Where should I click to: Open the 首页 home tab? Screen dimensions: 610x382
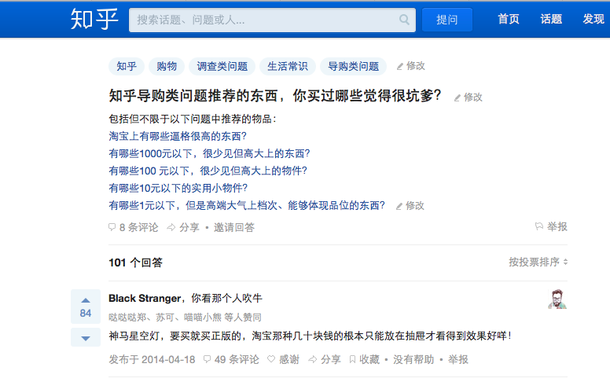(509, 19)
